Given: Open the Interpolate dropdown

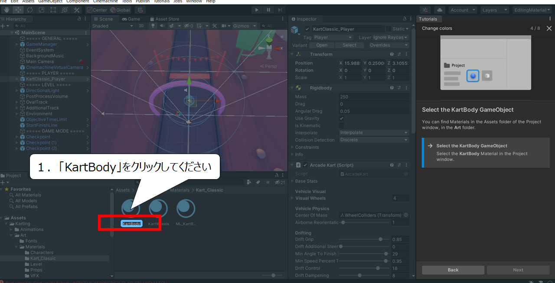Looking at the screenshot, I should click(374, 133).
